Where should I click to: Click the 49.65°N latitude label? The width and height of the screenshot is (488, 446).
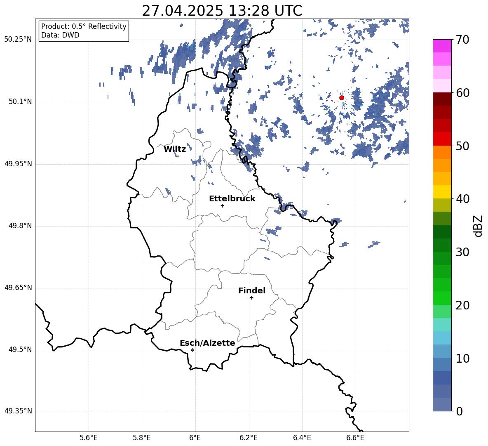point(18,288)
